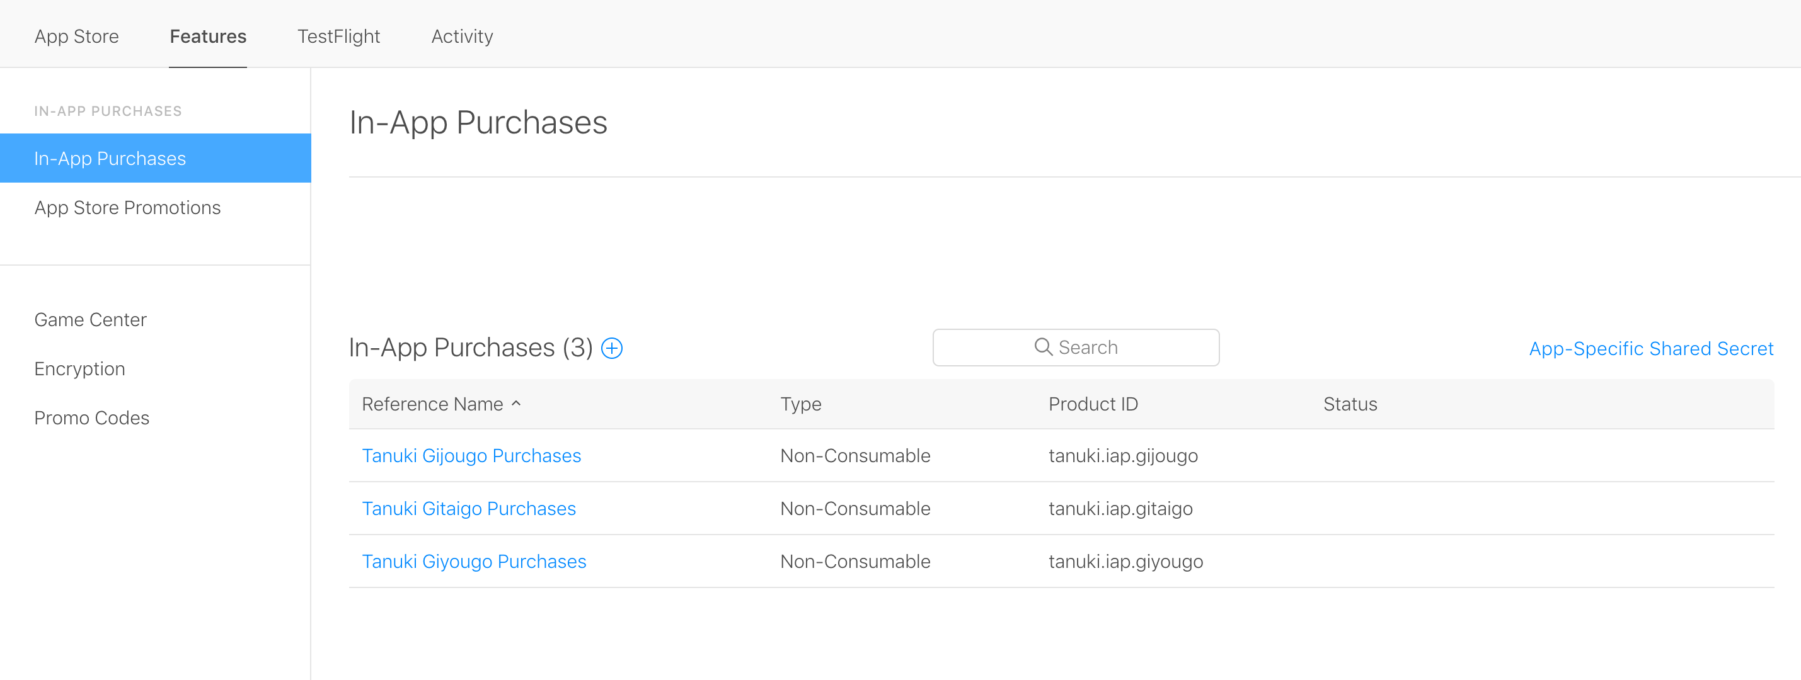Select product ID tanuki.iap.gitaigo
Screen dimensions: 1801x680
point(1120,509)
